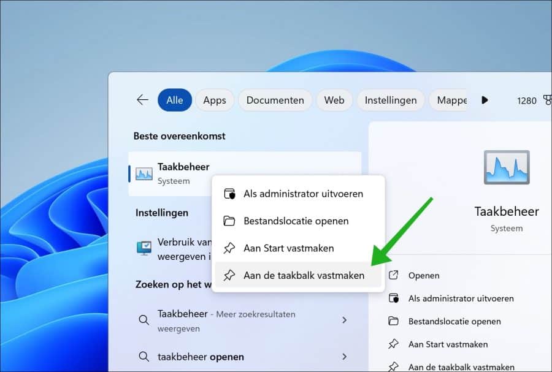This screenshot has height=372, width=552.
Task: Click the Taakbeheer app icon in the preview panel
Action: click(507, 166)
